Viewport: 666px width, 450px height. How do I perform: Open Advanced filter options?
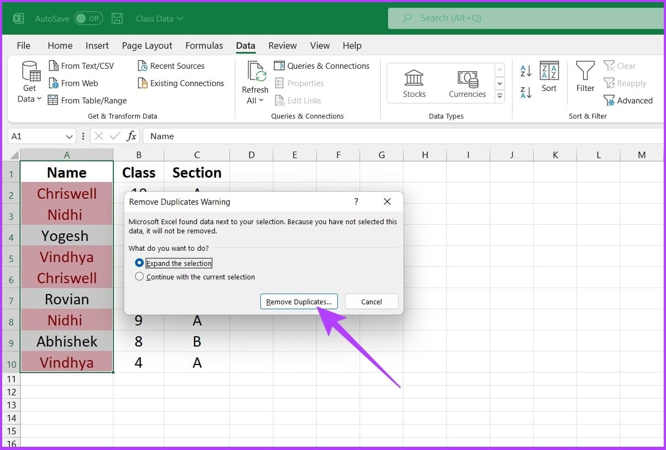pyautogui.click(x=628, y=100)
